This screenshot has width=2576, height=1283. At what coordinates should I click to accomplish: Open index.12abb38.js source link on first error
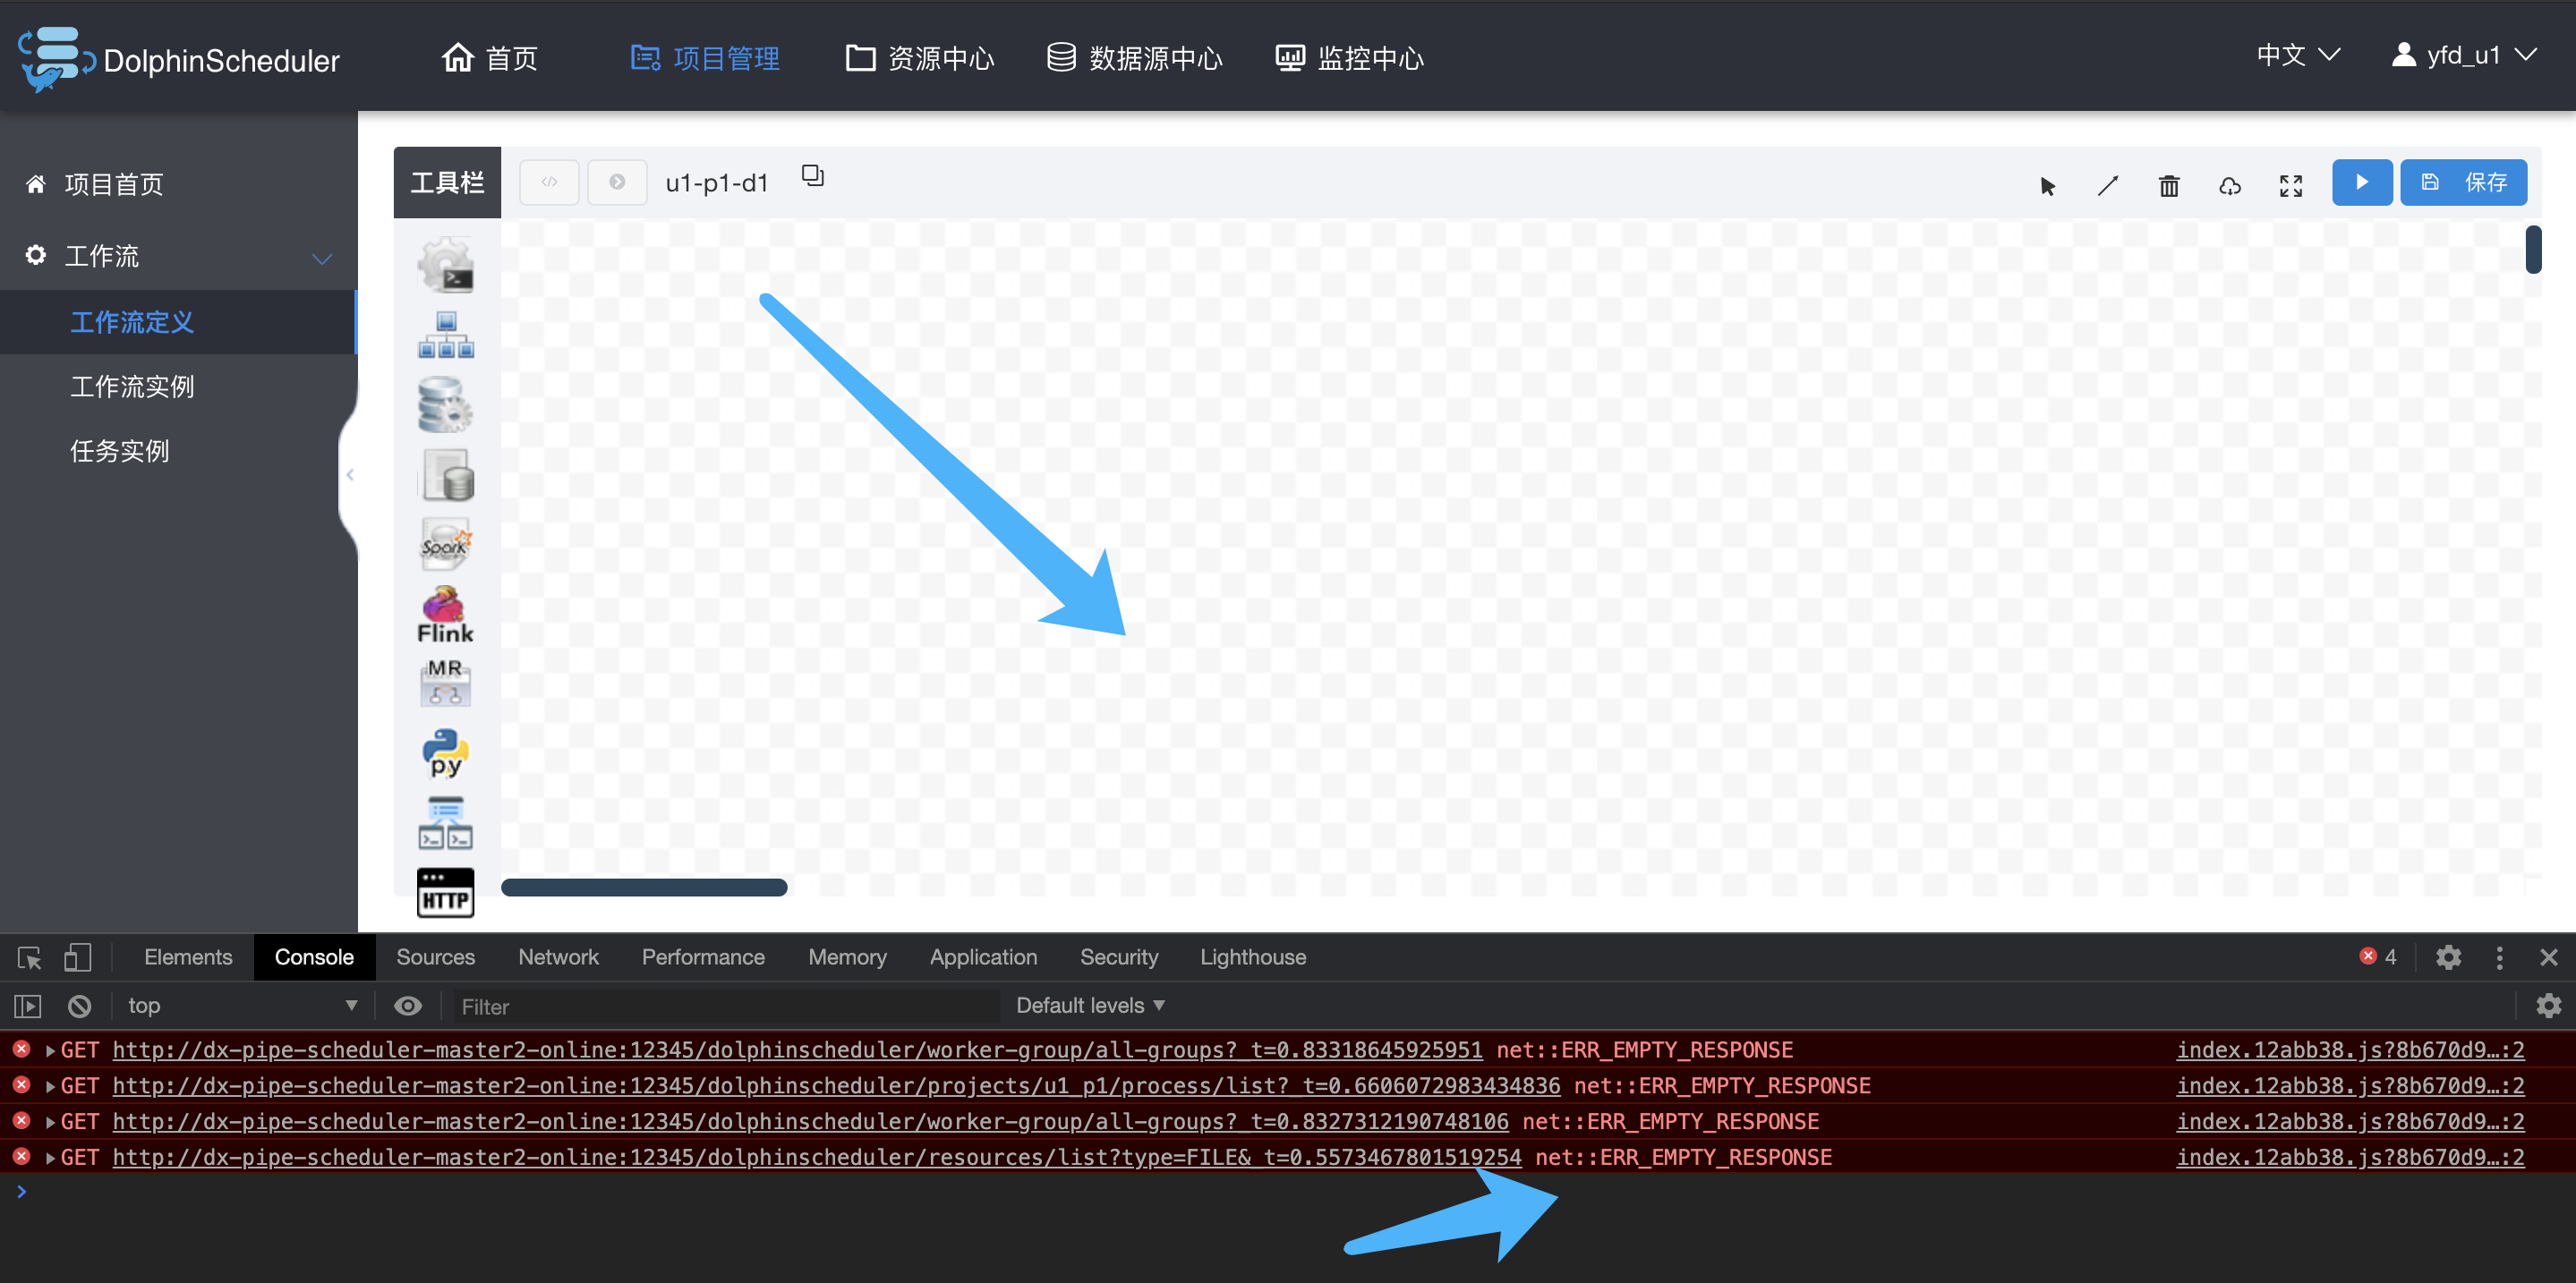[x=2350, y=1051]
